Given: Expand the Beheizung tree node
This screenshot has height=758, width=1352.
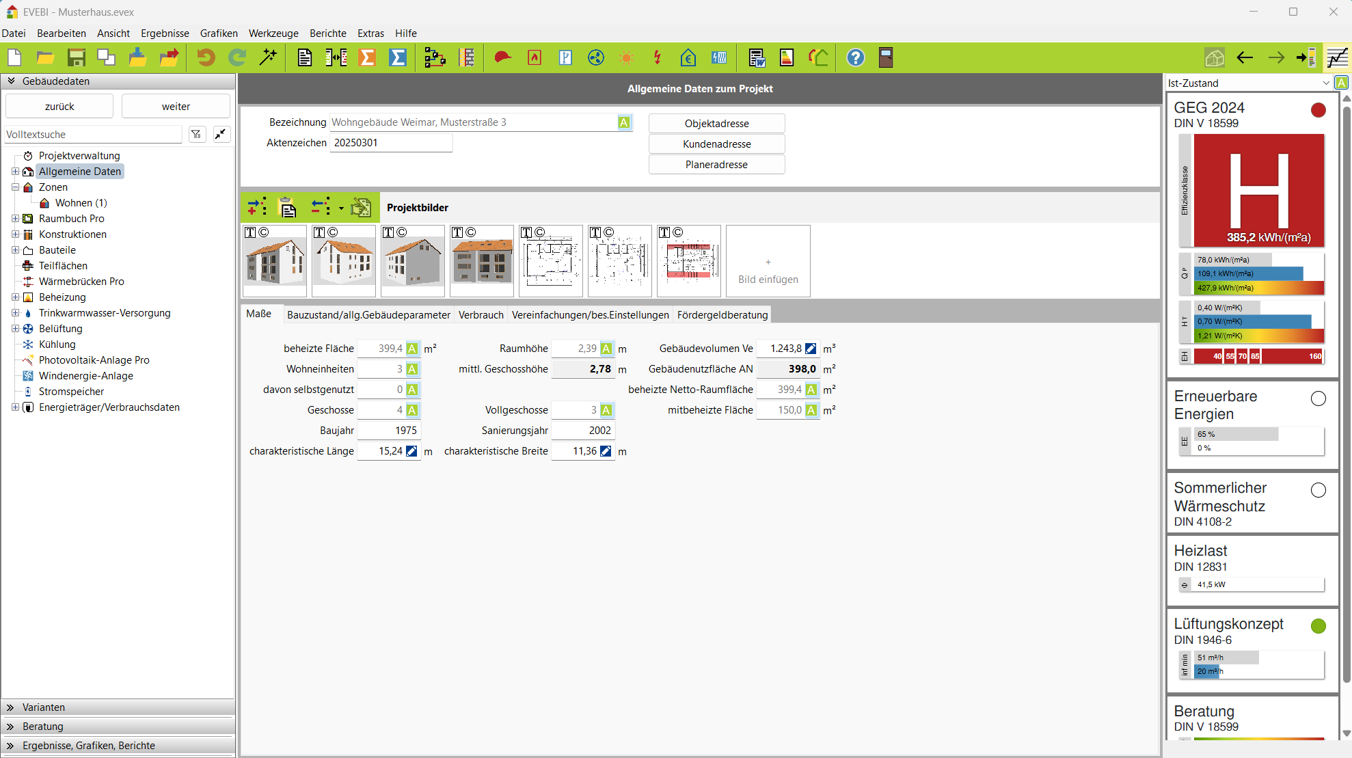Looking at the screenshot, I should pos(15,297).
